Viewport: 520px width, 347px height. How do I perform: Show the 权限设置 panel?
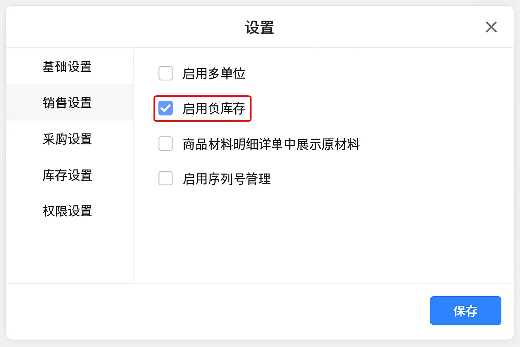(x=67, y=211)
